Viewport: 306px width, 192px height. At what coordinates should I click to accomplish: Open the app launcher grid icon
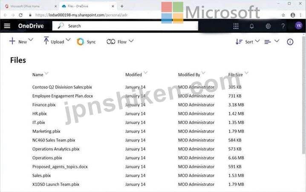click(x=236, y=26)
